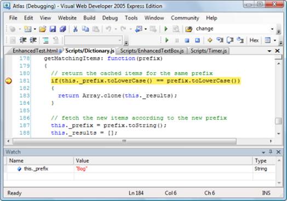Open the active files dropdown arrow

(269, 51)
